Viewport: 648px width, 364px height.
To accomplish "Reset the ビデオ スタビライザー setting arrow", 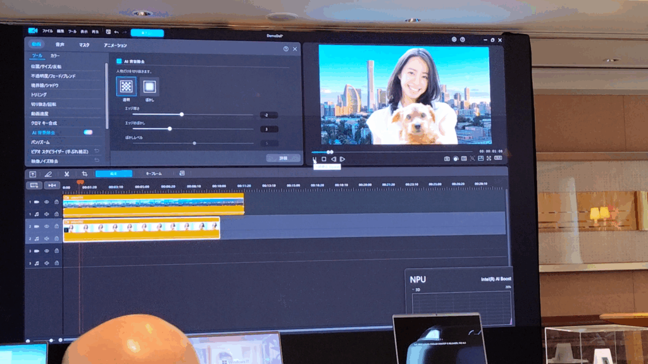I will click(x=96, y=151).
